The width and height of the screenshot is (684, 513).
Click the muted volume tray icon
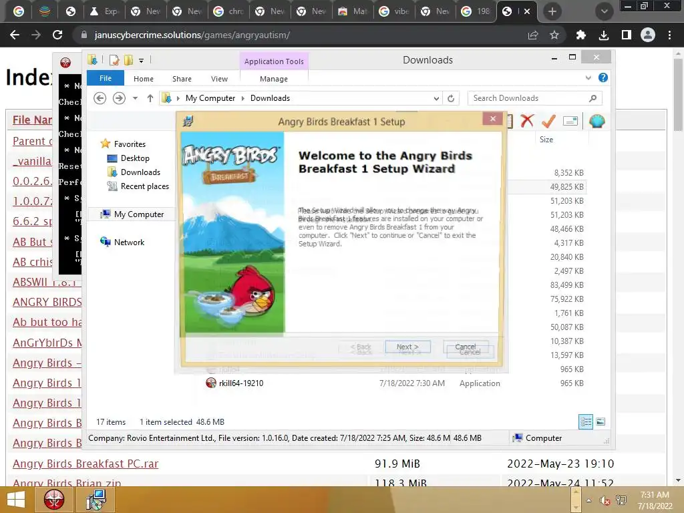(605, 500)
